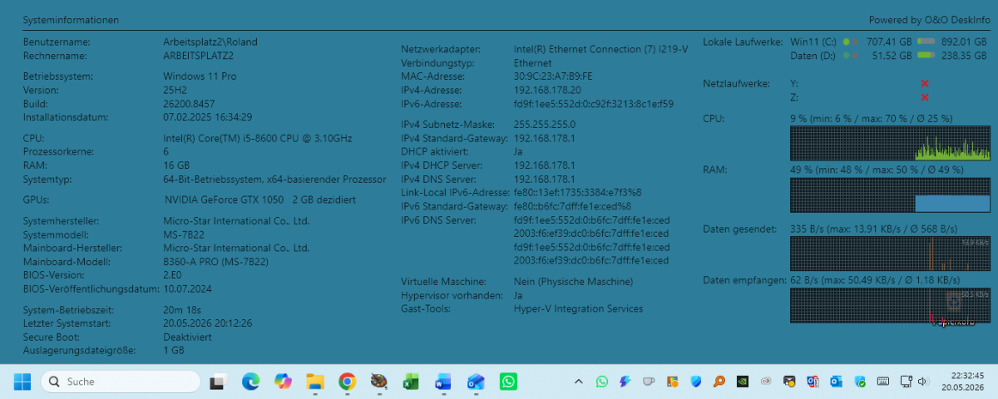Switch to Excel in the taskbar

click(411, 382)
